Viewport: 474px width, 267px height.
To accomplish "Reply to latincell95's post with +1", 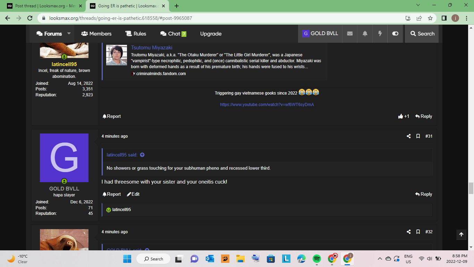I will tap(423, 116).
